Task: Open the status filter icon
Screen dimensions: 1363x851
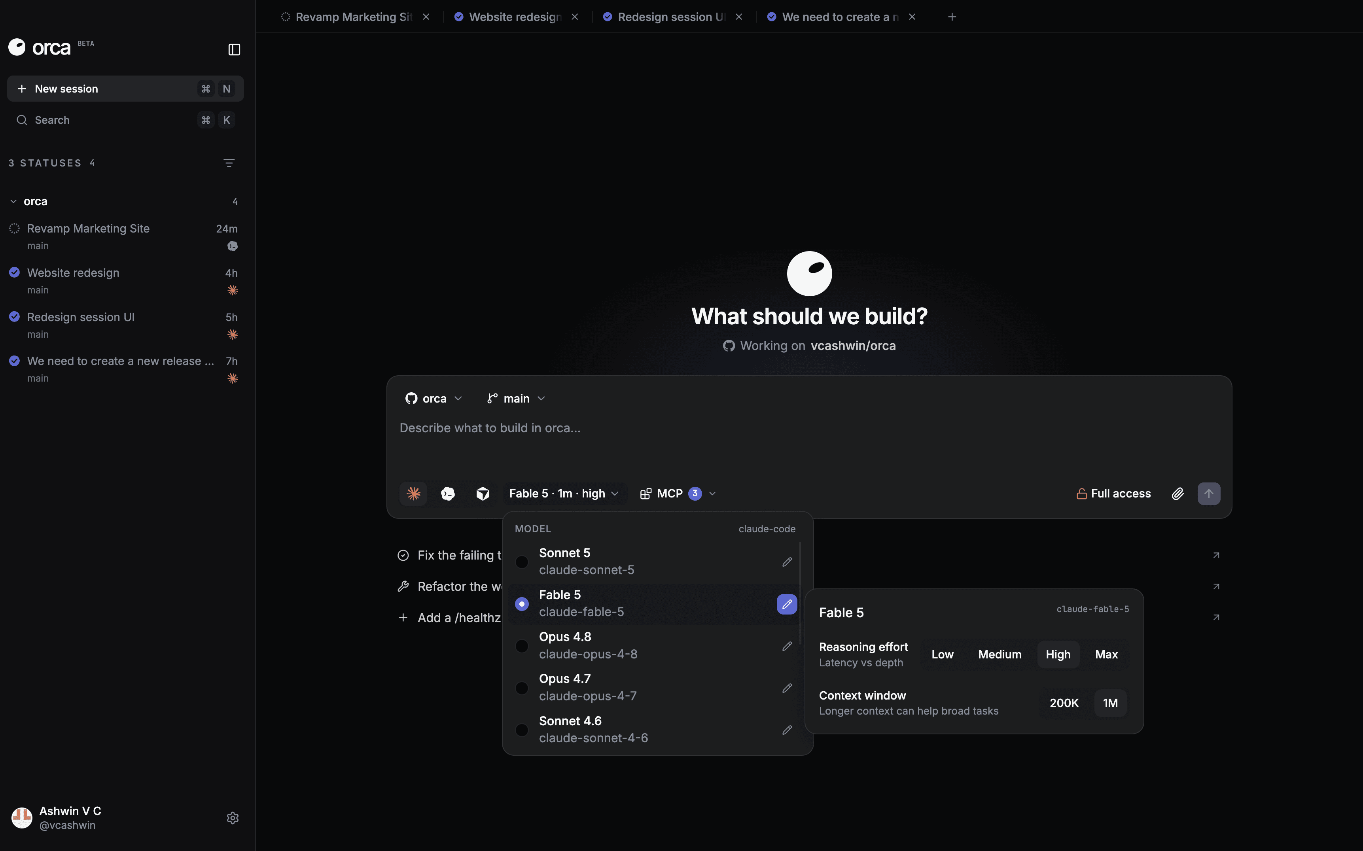Action: pyautogui.click(x=229, y=163)
